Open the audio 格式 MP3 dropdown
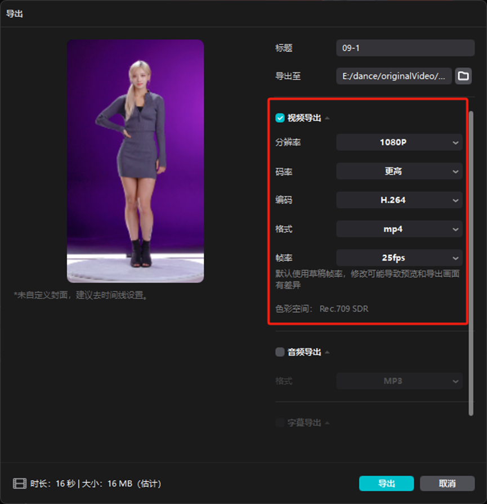This screenshot has height=504, width=487. (399, 381)
